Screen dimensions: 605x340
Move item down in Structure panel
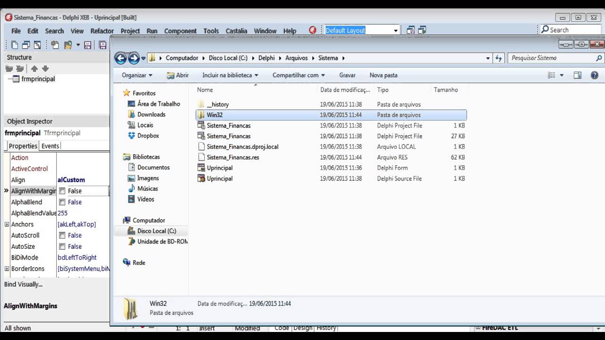[45, 68]
